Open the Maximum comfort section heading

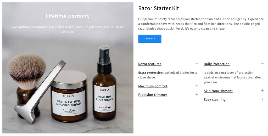tap(153, 86)
